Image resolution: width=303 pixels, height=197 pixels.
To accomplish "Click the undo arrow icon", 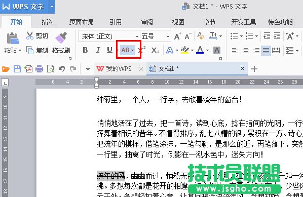I will pyautogui.click(x=62, y=69).
